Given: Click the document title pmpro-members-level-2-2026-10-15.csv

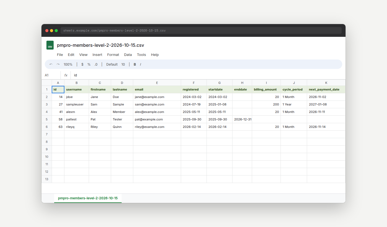Looking at the screenshot, I should tap(100, 45).
